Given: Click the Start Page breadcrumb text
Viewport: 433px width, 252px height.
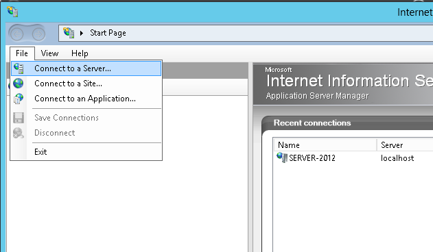Looking at the screenshot, I should click(108, 33).
